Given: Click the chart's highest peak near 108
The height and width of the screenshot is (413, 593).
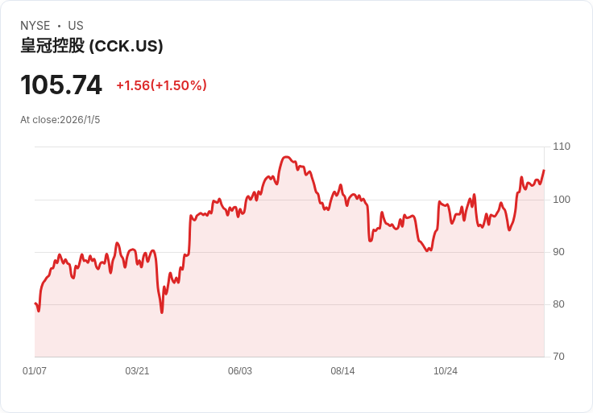Looking at the screenshot, I should click(x=286, y=157).
